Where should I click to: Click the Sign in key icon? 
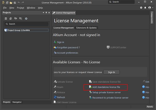[x=55, y=42]
